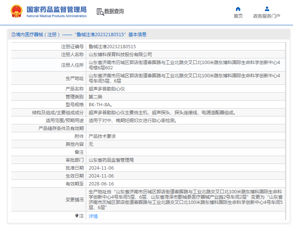Select expiry date 2028-06-16
The image size is (293, 225).
101,184
